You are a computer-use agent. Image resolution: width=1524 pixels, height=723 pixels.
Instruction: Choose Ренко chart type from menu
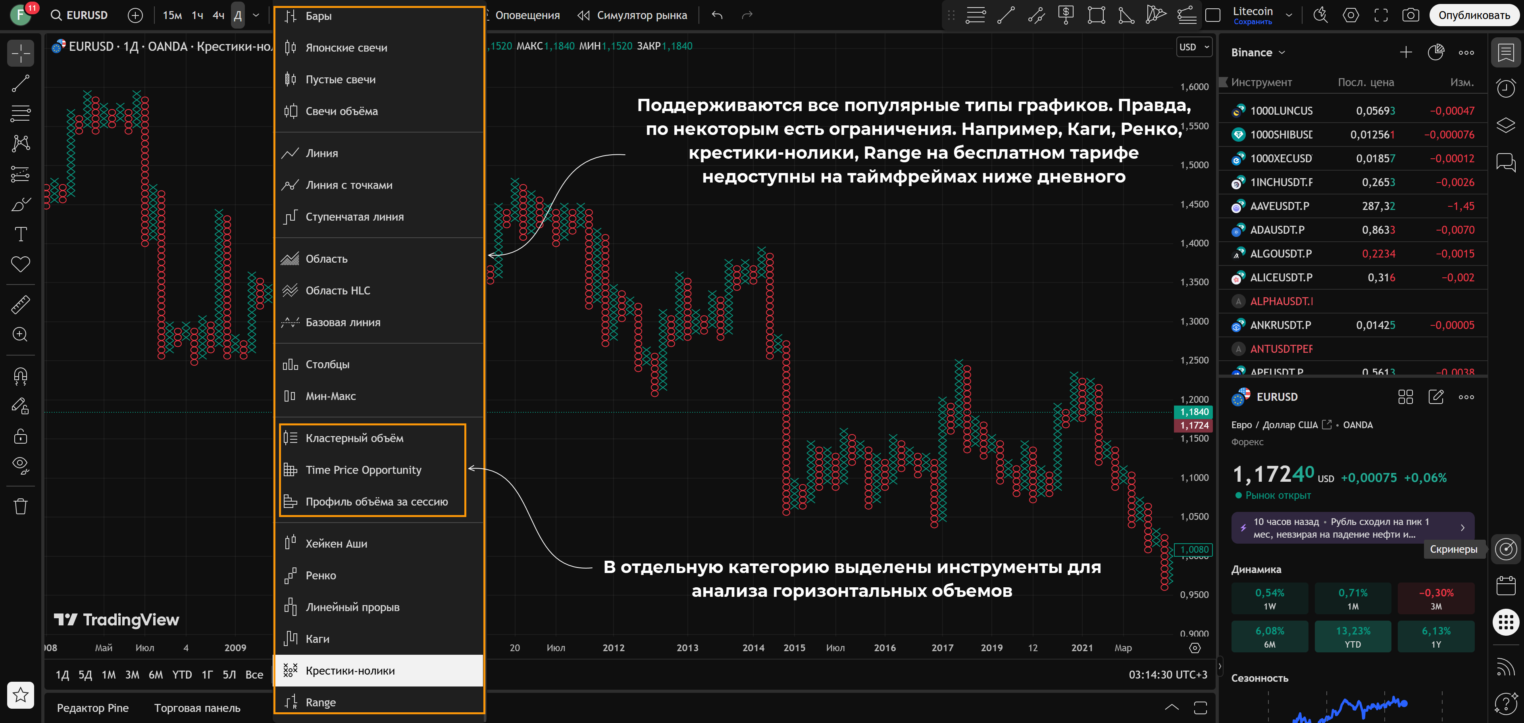pos(321,575)
